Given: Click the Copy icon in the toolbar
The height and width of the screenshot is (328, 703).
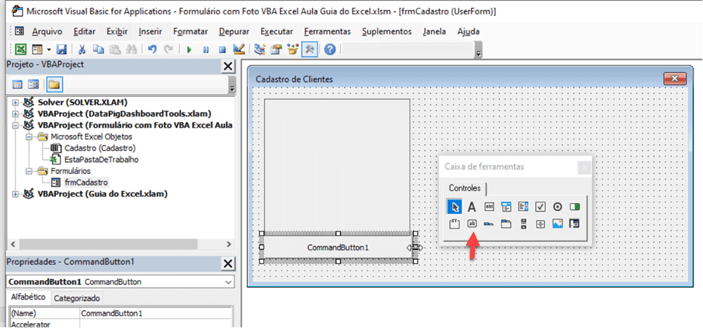Looking at the screenshot, I should tap(98, 49).
